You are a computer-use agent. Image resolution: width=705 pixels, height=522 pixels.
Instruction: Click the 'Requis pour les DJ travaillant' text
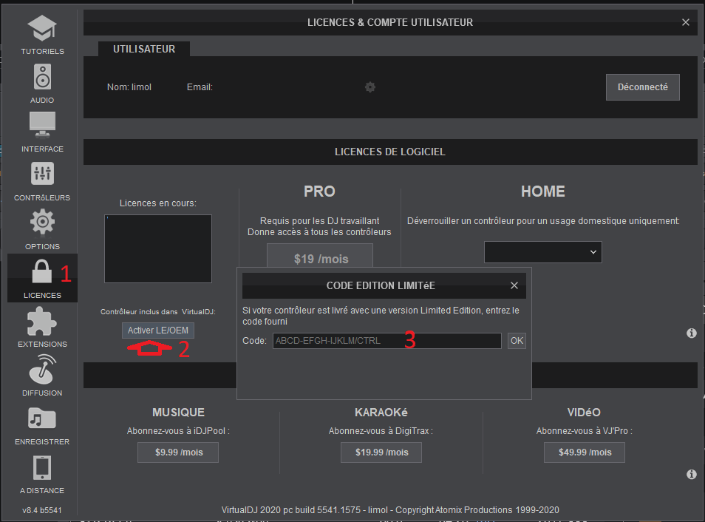[319, 220]
